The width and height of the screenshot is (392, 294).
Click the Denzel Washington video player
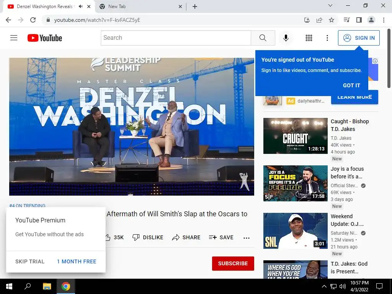(132, 126)
